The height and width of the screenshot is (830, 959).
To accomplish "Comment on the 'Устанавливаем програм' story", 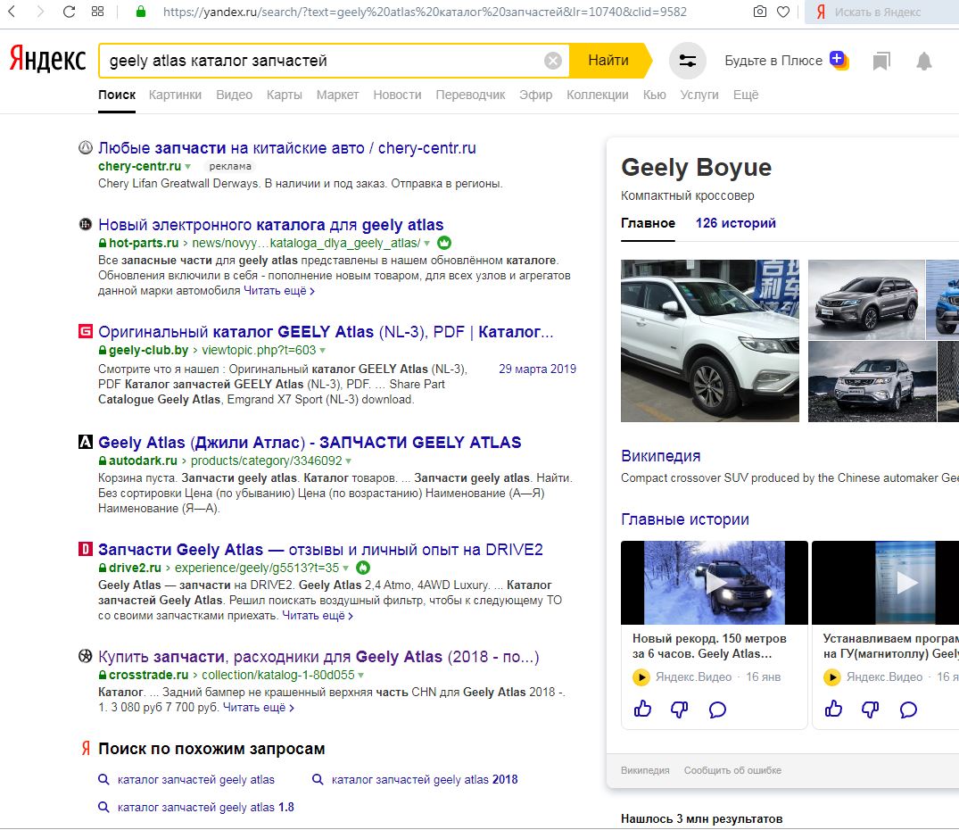I will 908,710.
